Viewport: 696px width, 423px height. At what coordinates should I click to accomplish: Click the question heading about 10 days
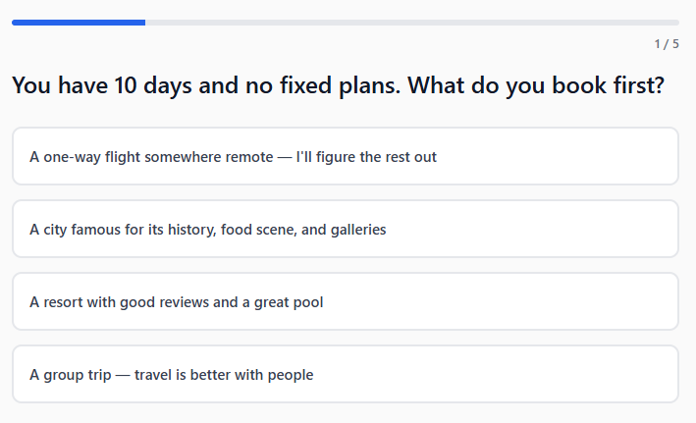coord(338,85)
